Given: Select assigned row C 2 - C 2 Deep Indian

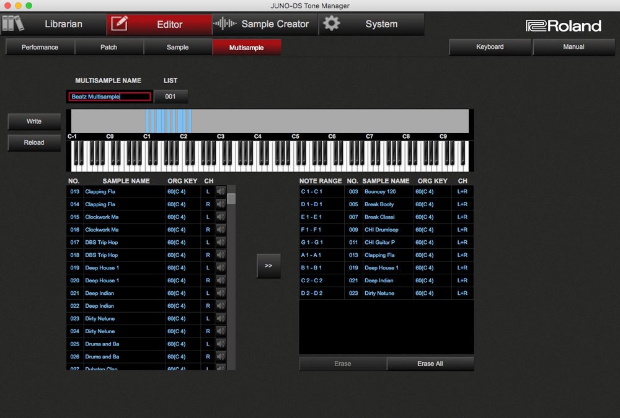Looking at the screenshot, I should (x=386, y=280).
